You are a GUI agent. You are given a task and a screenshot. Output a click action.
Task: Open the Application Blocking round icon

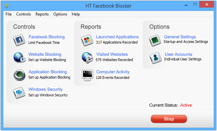tap(19, 75)
